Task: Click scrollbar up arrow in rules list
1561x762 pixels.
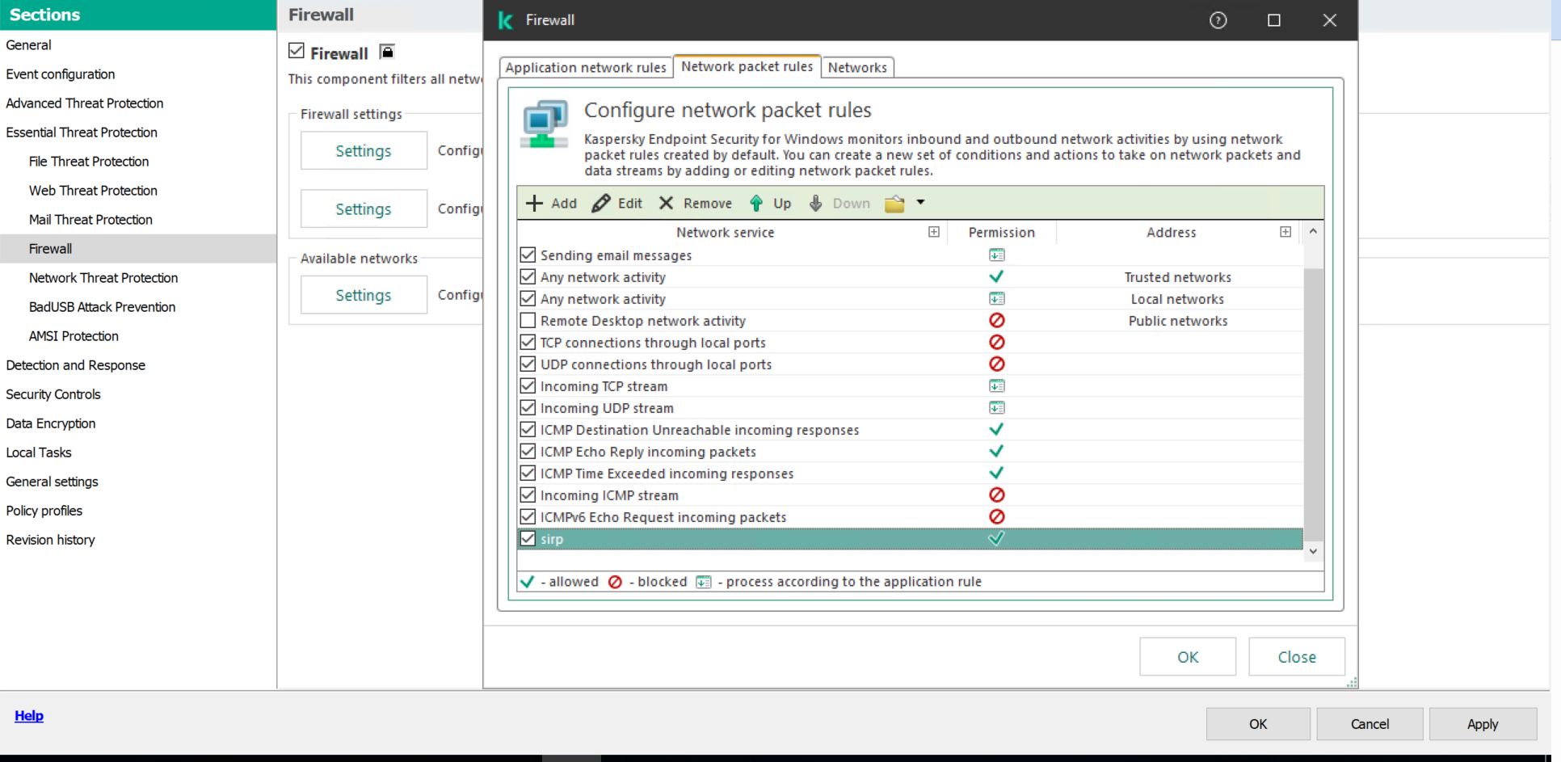Action: pyautogui.click(x=1313, y=232)
